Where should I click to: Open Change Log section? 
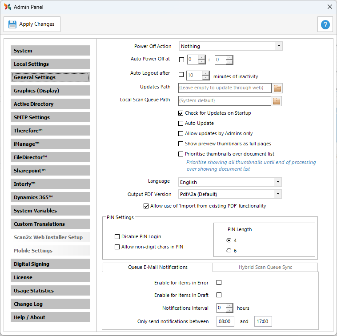(x=50, y=304)
